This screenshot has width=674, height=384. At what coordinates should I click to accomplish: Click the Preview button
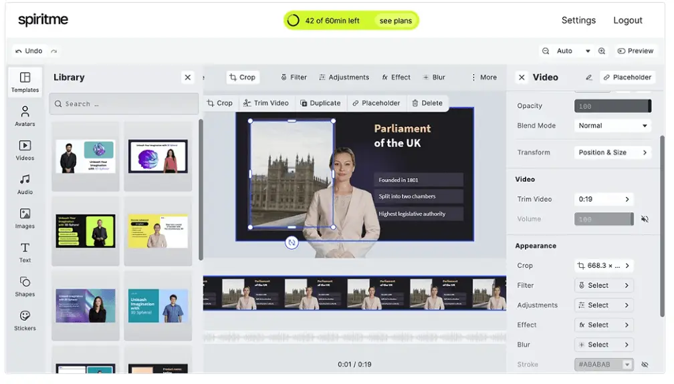635,51
